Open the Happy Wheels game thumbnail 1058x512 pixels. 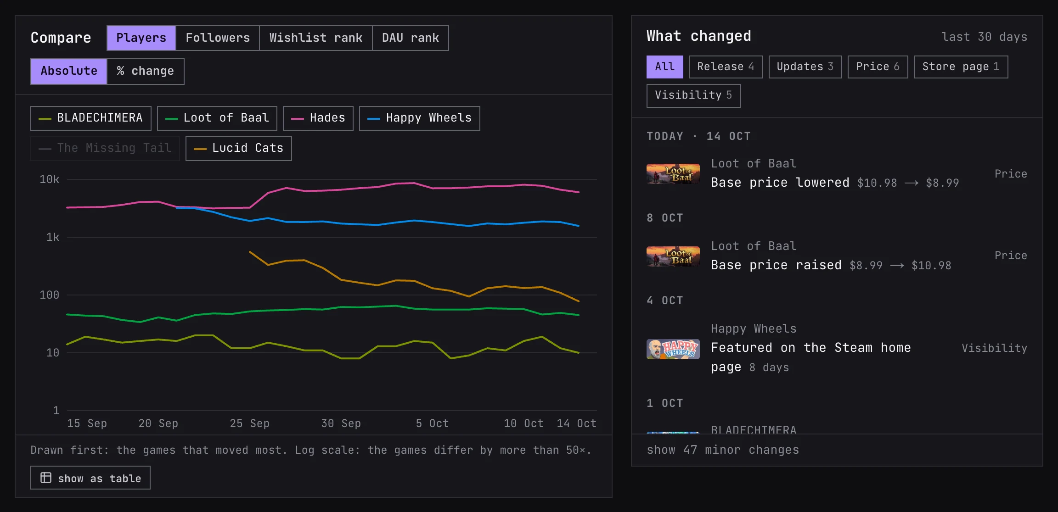click(x=673, y=349)
